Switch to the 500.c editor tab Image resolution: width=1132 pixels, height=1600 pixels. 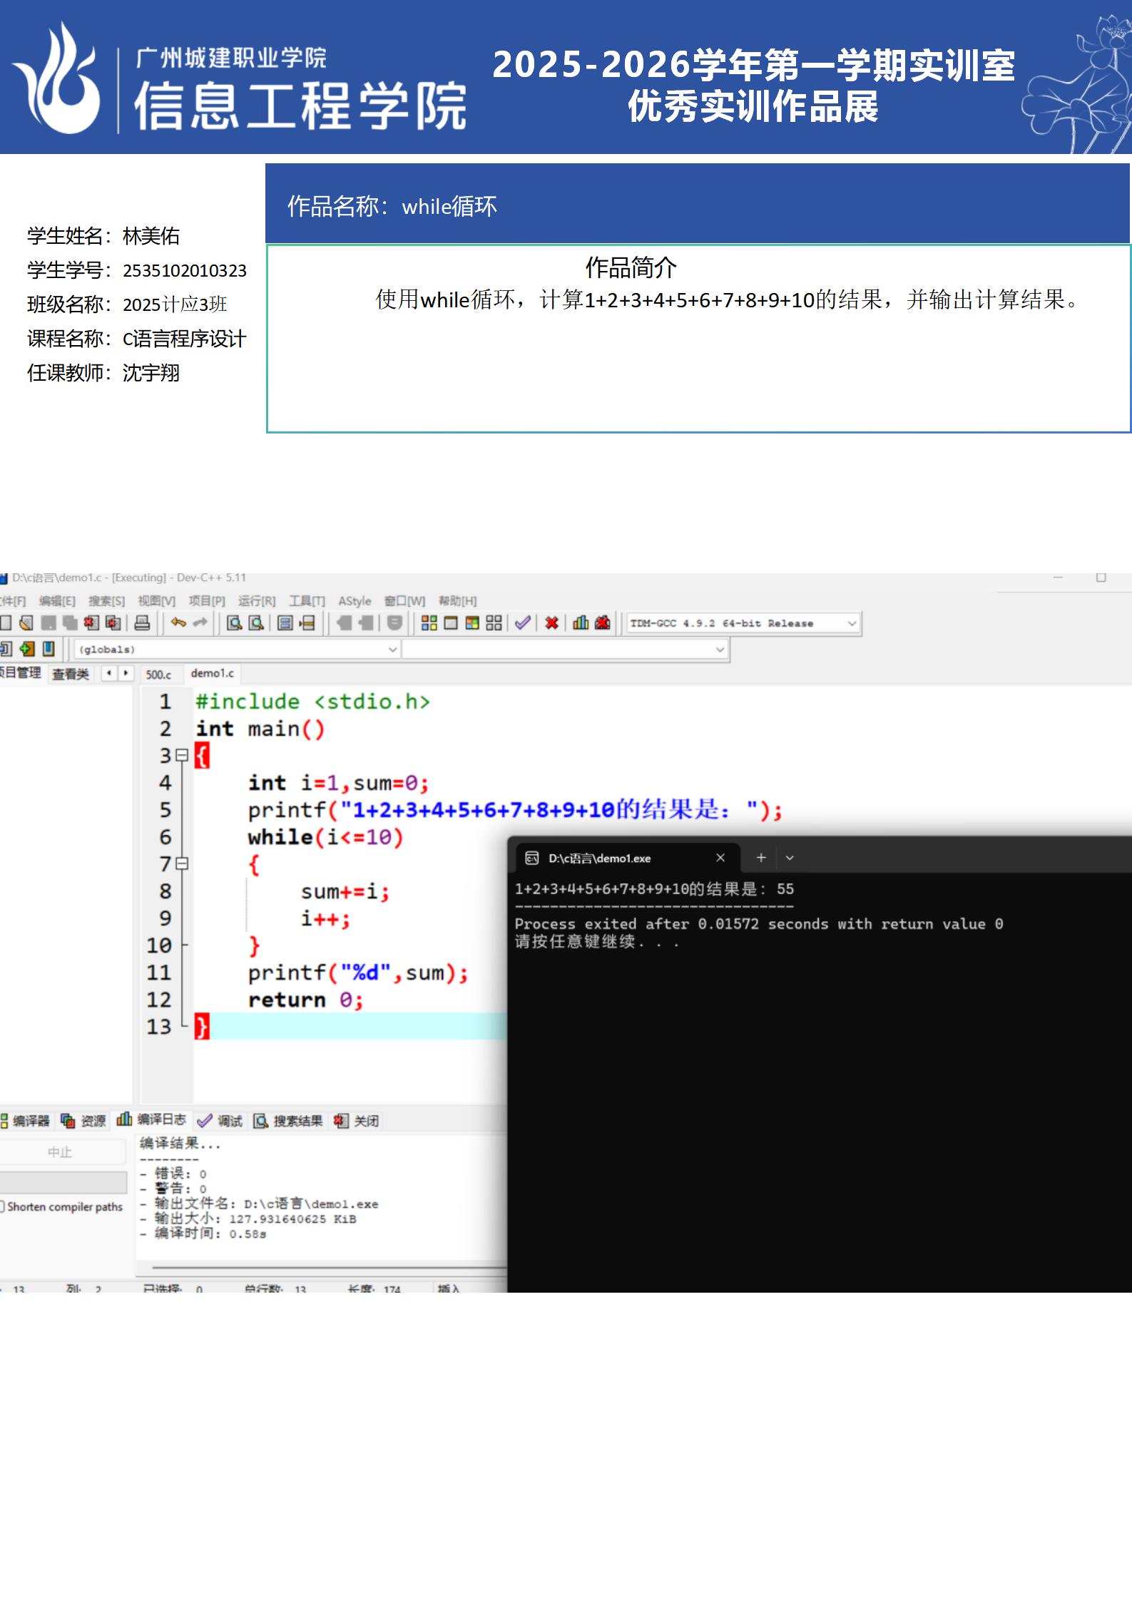point(158,675)
